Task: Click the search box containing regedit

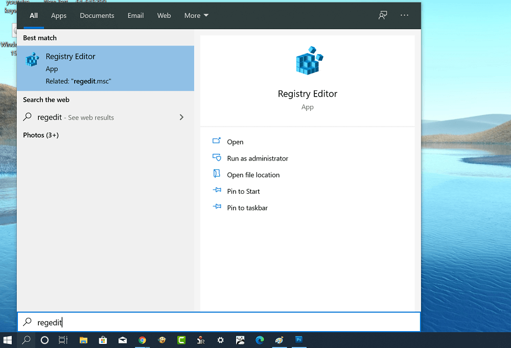Action: 219,322
